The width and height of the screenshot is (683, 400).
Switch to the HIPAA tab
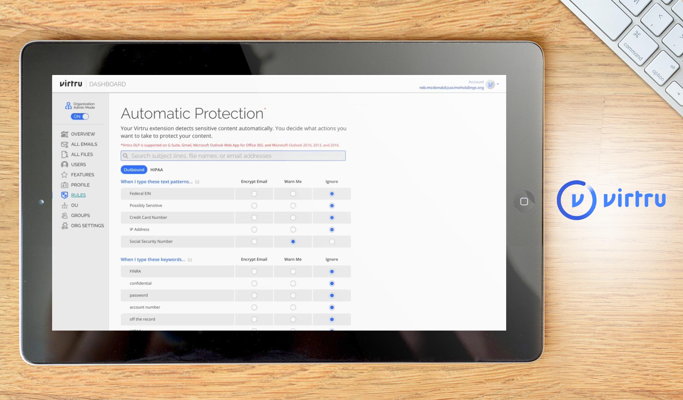coord(156,170)
